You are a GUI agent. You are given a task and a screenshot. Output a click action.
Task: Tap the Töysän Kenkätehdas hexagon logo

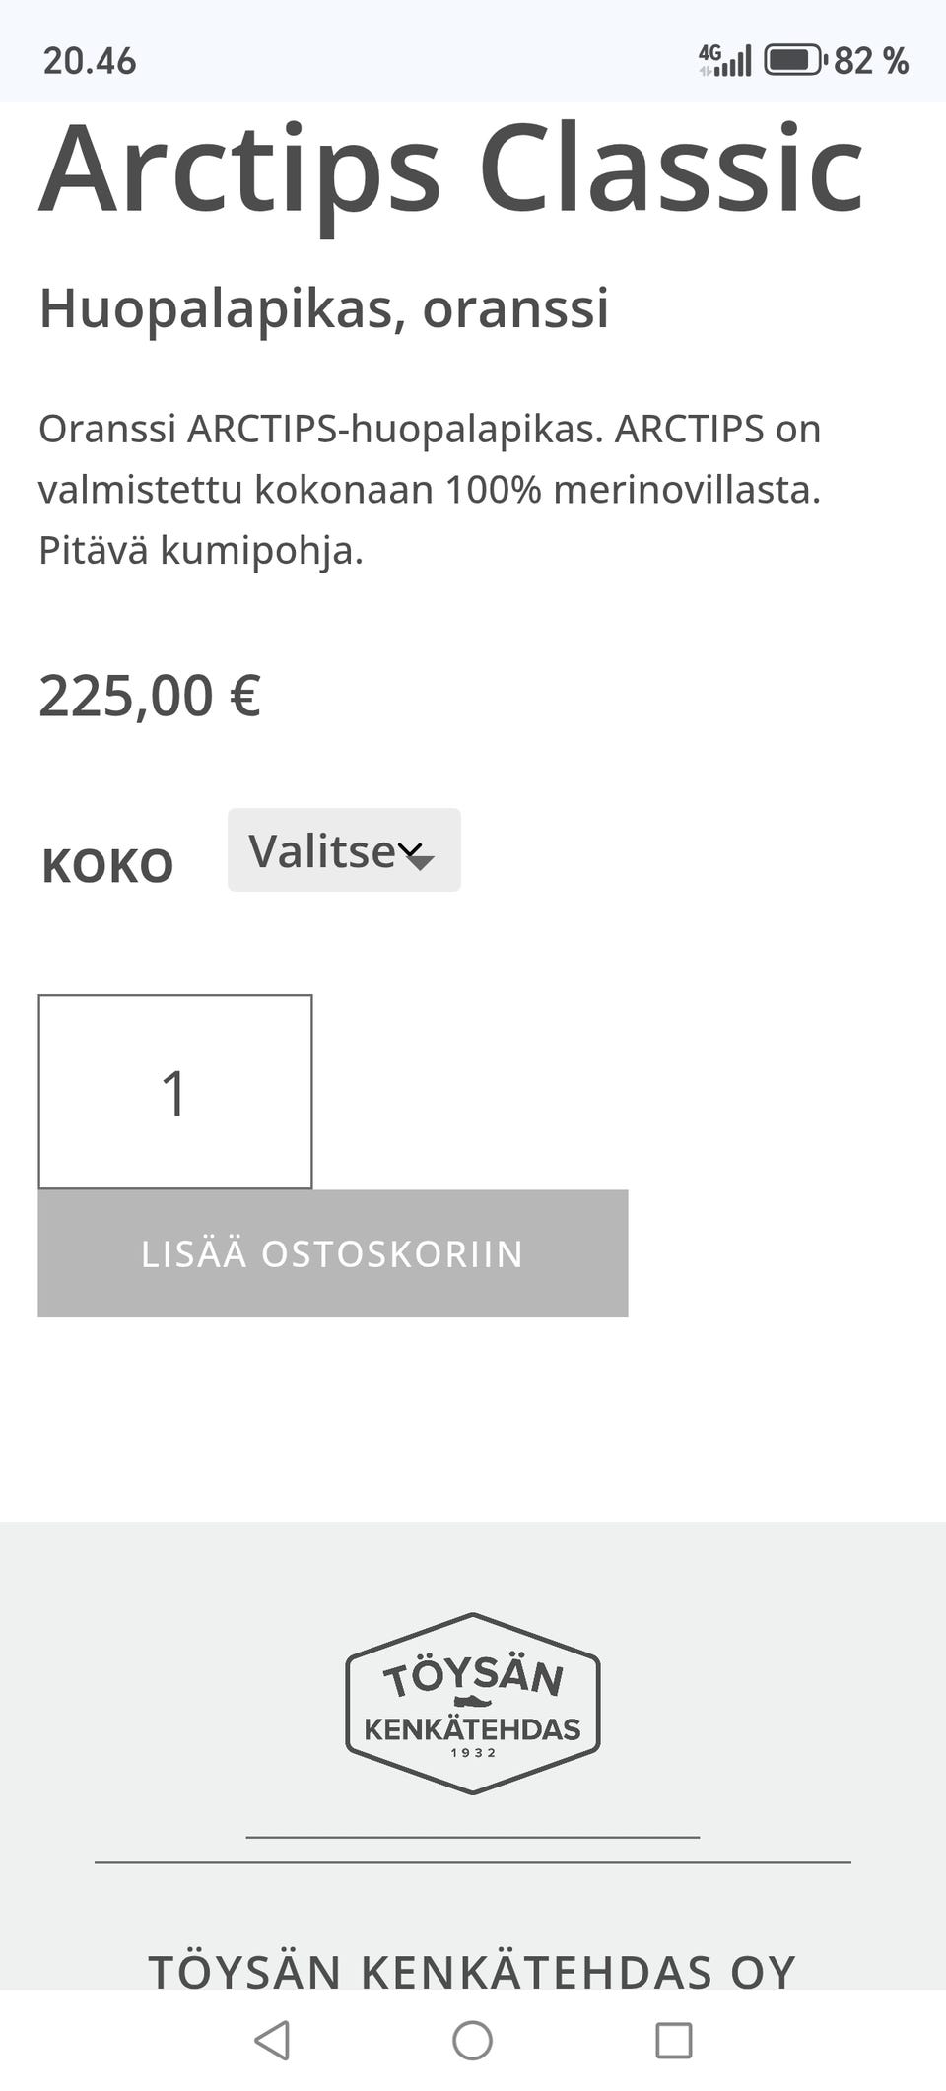(x=473, y=1703)
